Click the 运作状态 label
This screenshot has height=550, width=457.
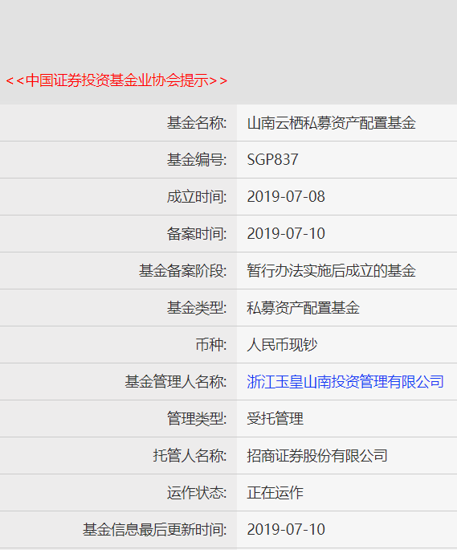pyautogui.click(x=197, y=493)
